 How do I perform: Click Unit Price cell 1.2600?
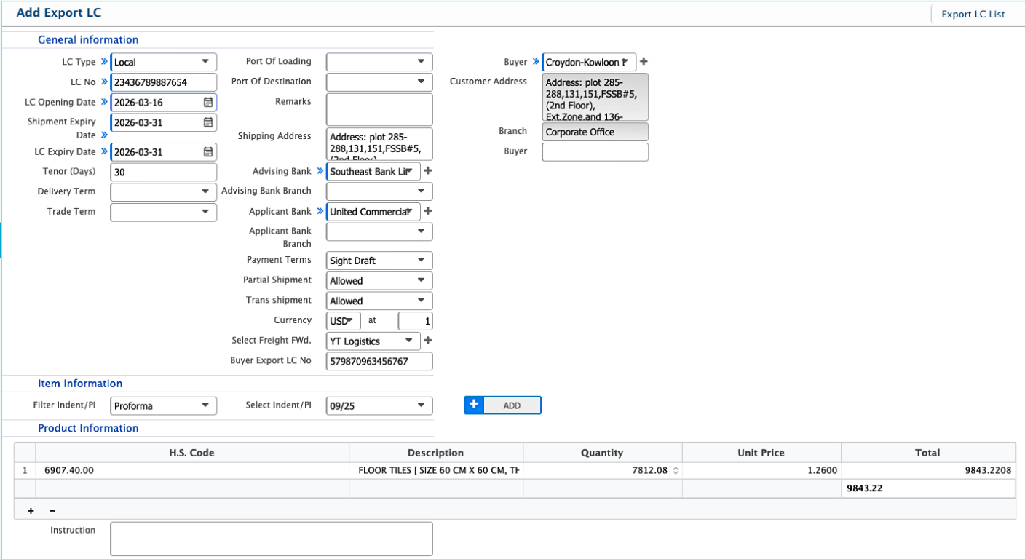761,471
